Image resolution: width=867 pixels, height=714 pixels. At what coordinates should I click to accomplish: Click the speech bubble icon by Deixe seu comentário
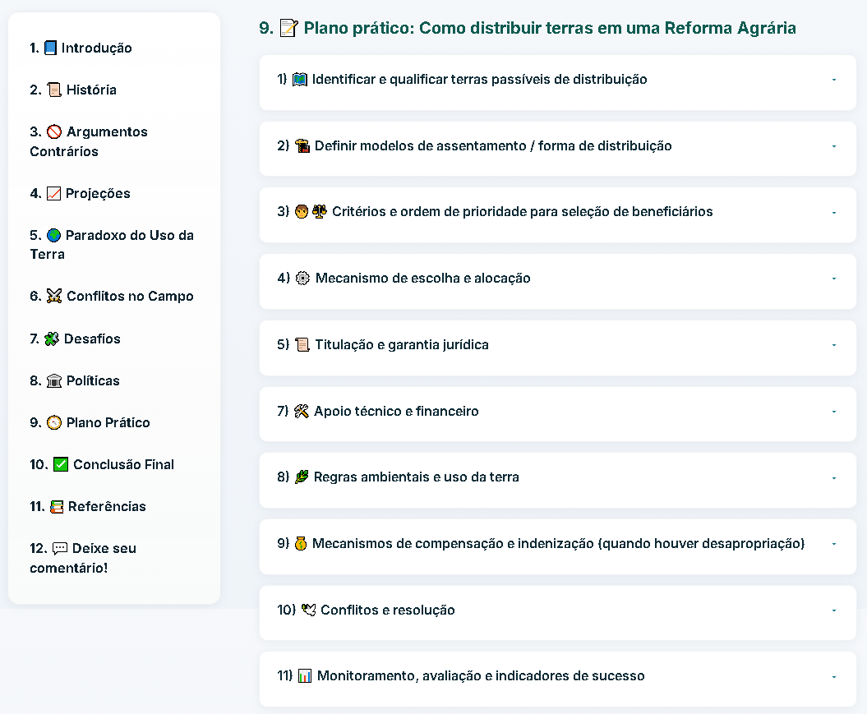pyautogui.click(x=60, y=548)
